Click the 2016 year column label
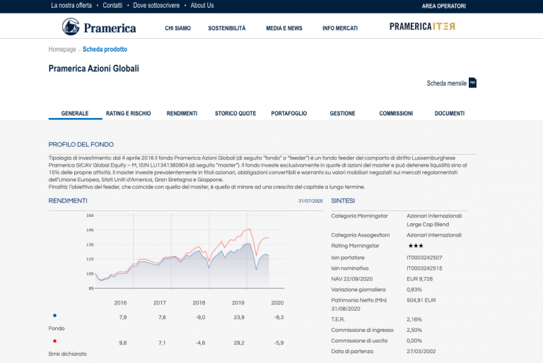This screenshot has width=543, height=363. [x=120, y=303]
